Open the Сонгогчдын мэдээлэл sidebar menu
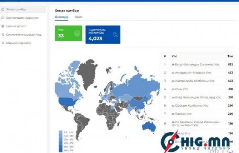 coord(23,18)
